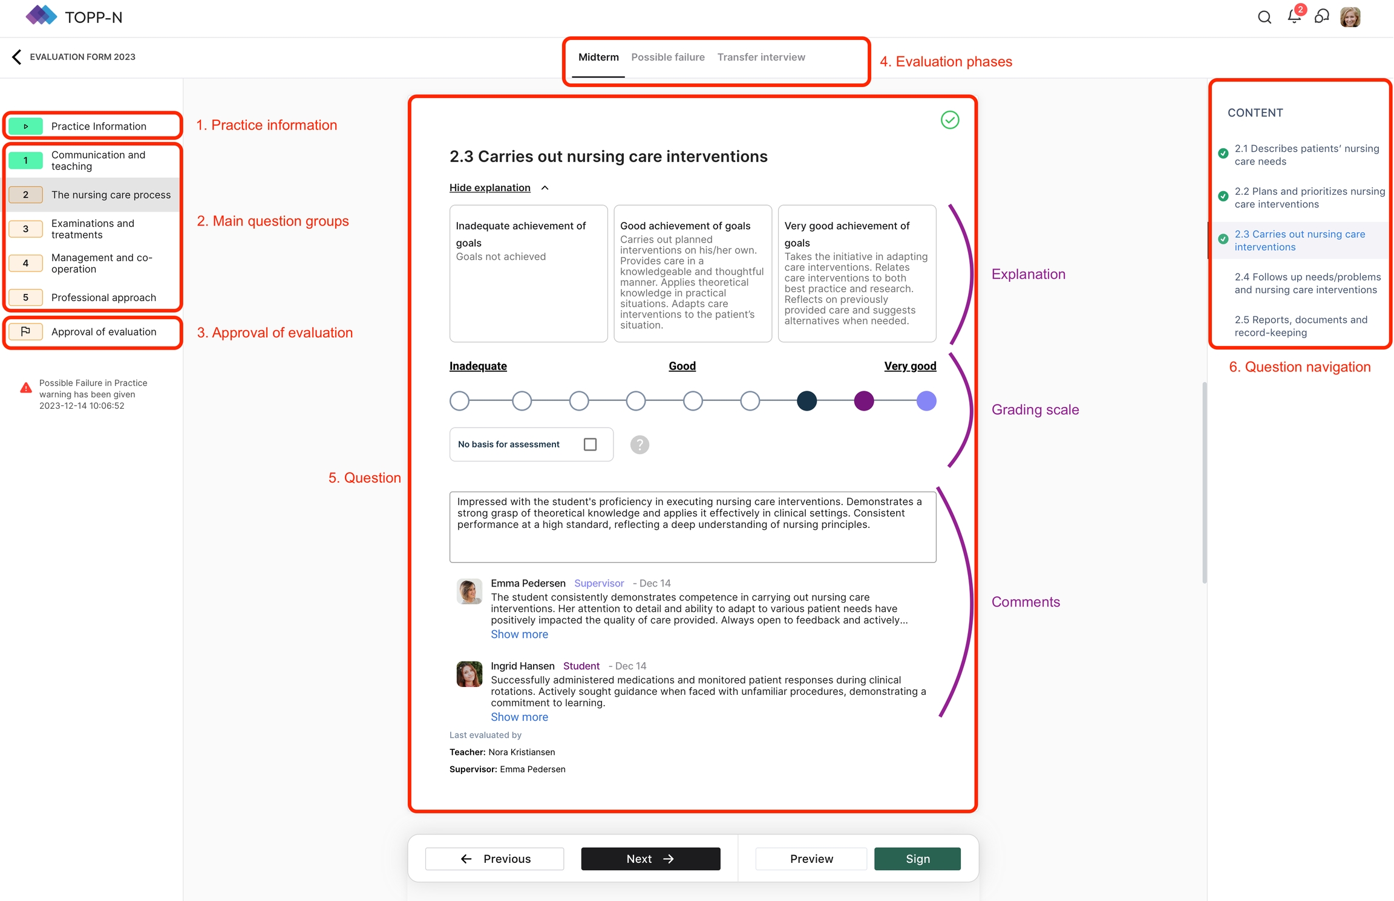Click the Practice Information play icon
The height and width of the screenshot is (901, 1394).
pos(25,126)
